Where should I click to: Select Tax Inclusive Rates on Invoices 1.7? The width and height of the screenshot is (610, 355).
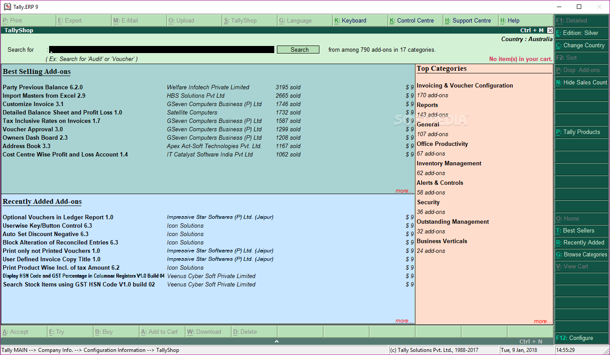coord(51,121)
